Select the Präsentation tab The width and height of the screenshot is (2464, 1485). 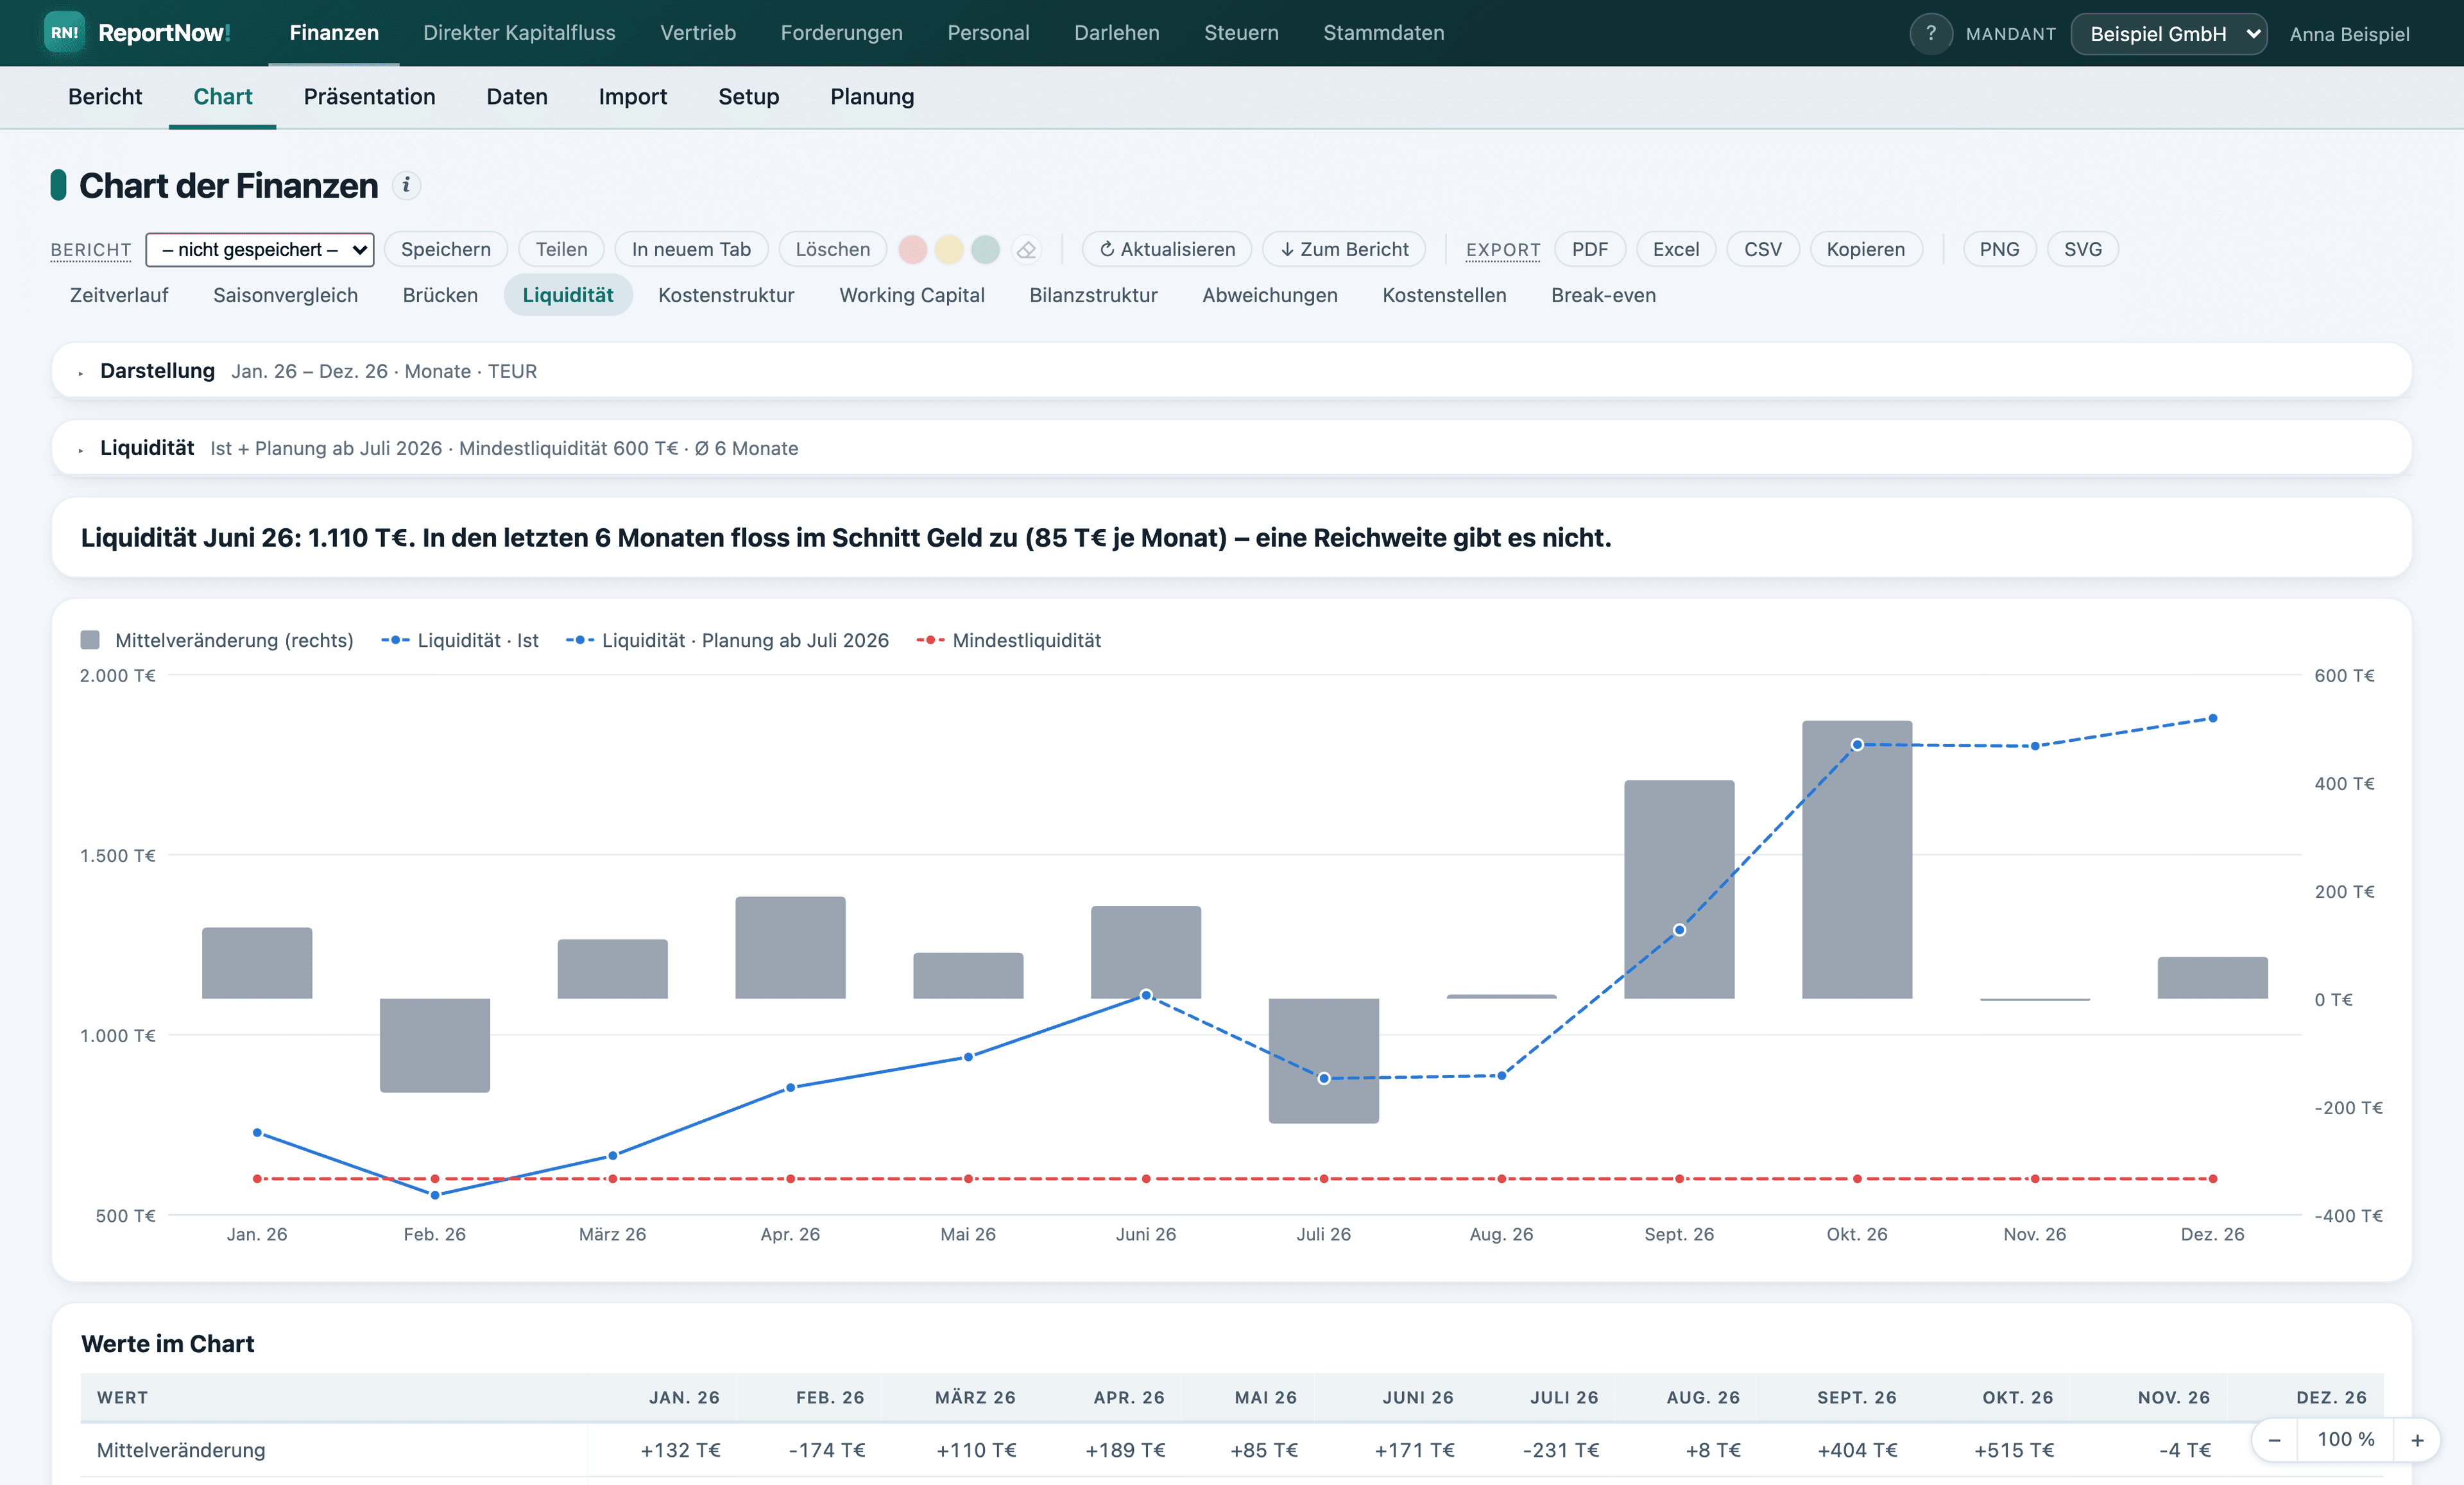point(369,96)
